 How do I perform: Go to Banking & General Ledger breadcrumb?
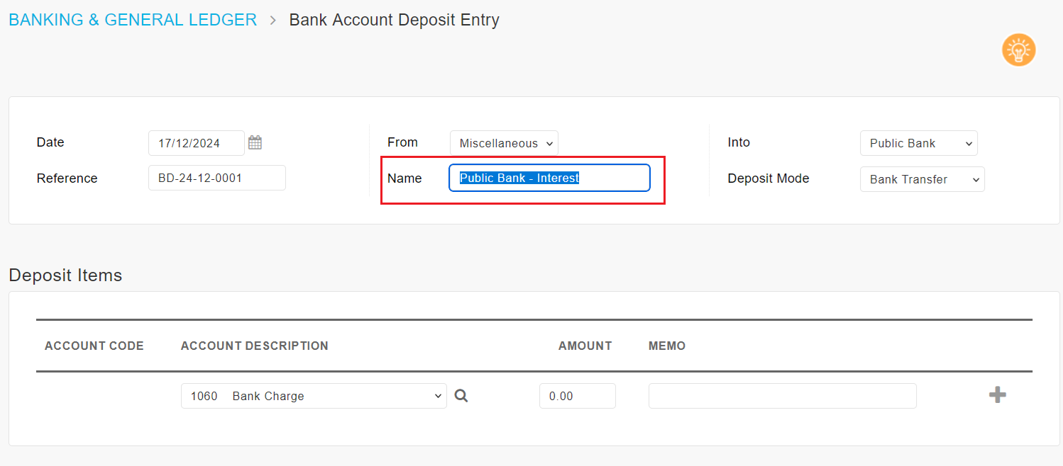click(133, 20)
